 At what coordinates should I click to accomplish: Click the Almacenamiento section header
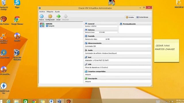[118, 43]
